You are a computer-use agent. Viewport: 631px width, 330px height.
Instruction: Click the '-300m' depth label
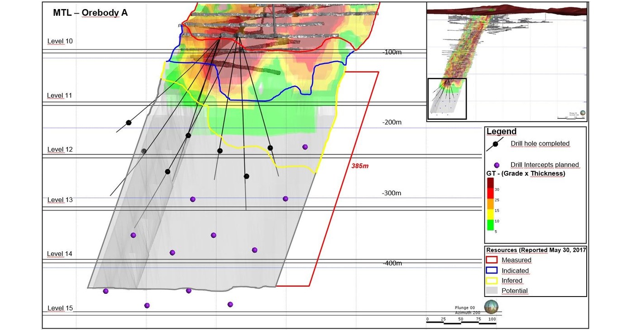tap(392, 193)
